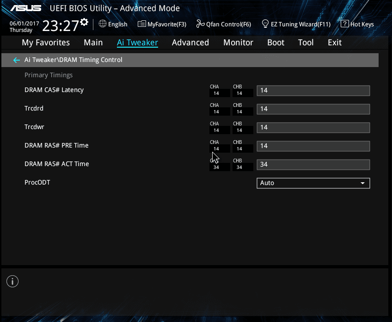Click CHA value for Trcdrd
This screenshot has width=392, height=322.
click(216, 112)
